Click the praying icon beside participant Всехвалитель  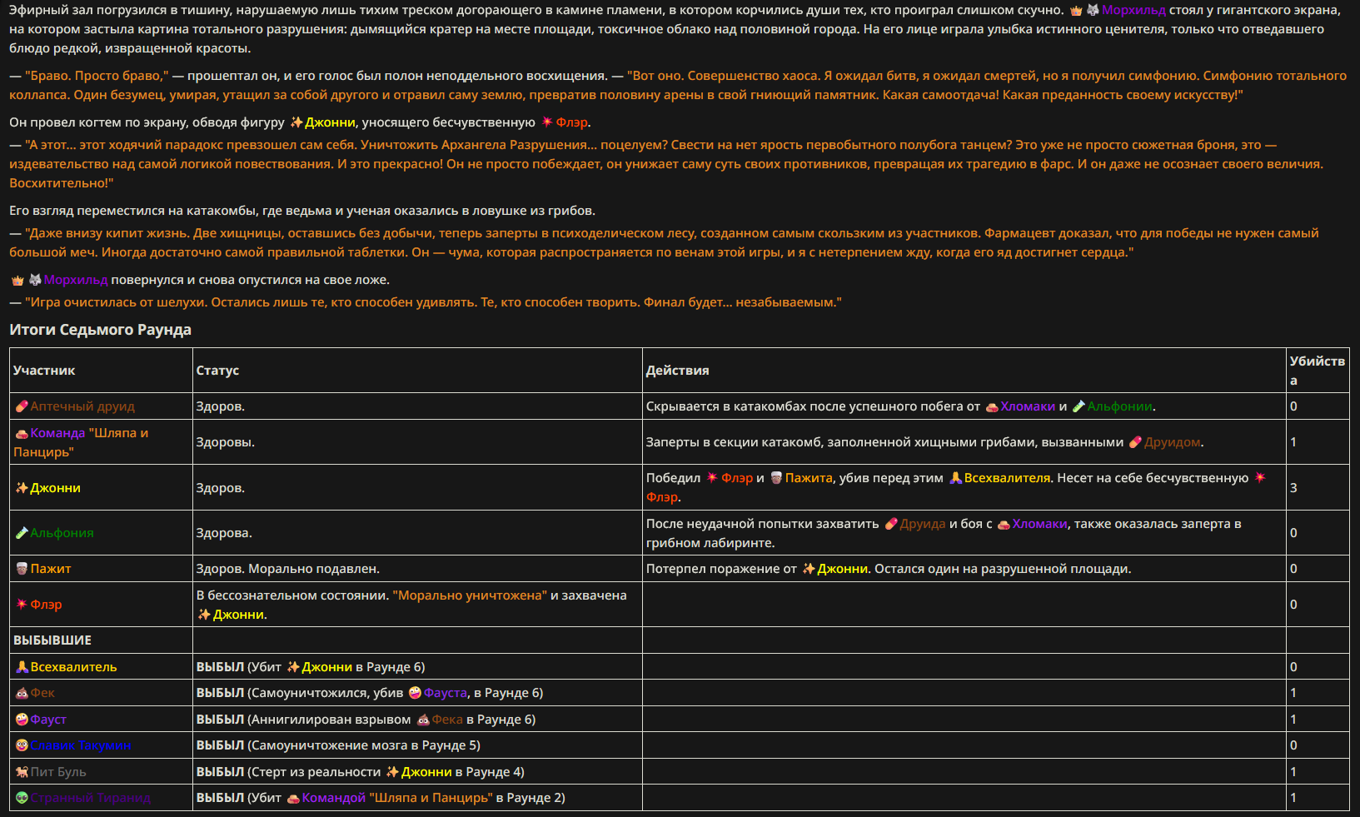(22, 667)
